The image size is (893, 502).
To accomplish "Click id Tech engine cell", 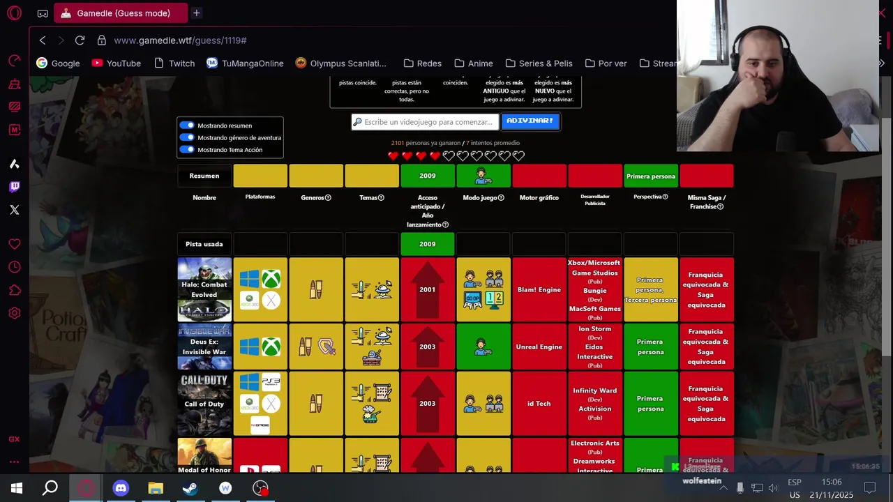I will point(539,404).
